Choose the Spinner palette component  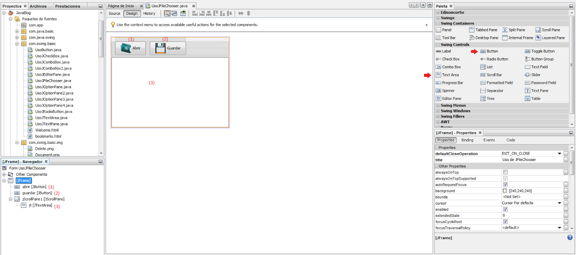coord(445,91)
